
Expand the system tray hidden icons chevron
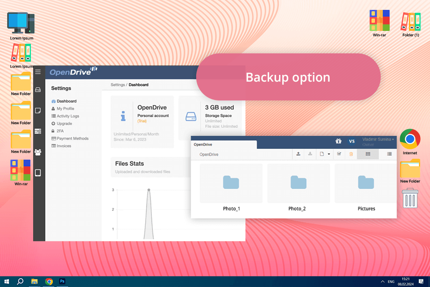383,282
